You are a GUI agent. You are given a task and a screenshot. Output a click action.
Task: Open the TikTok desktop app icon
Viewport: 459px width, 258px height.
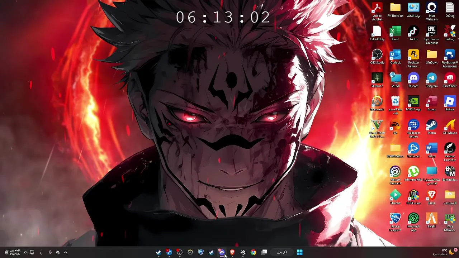(x=413, y=33)
